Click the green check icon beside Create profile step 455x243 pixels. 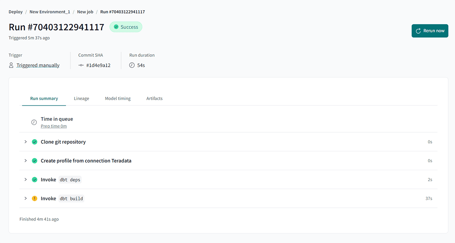pos(35,161)
